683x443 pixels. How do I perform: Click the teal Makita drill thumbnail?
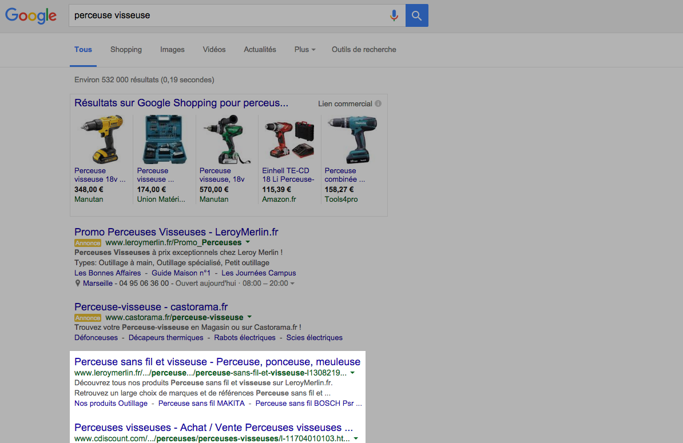[x=352, y=139]
